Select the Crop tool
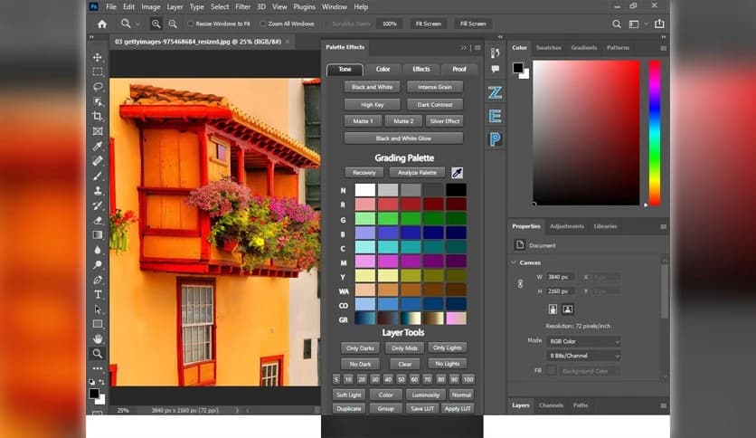The image size is (756, 438). coord(98,116)
